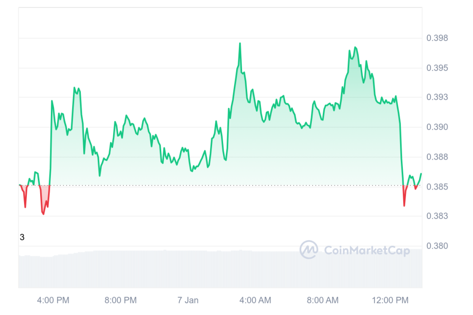The width and height of the screenshot is (473, 315).
Task: Click the CoinMarketCap logo icon
Action: click(309, 250)
